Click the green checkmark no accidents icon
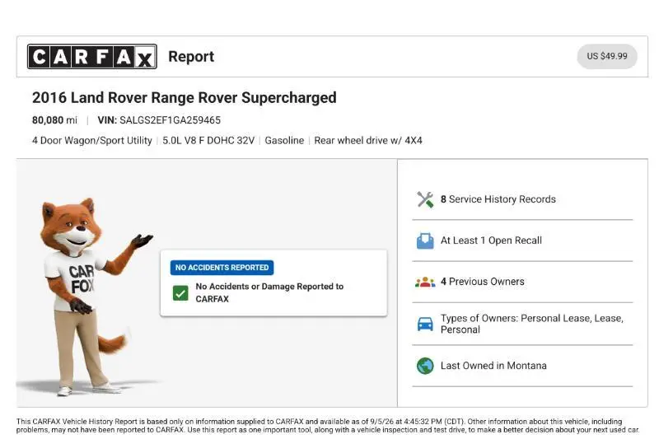 coord(180,293)
